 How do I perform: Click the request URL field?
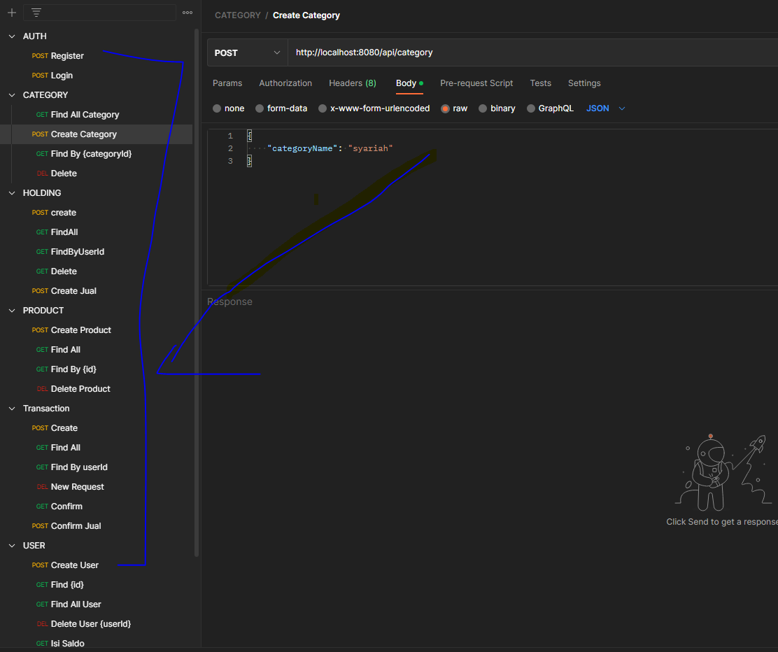pos(533,52)
